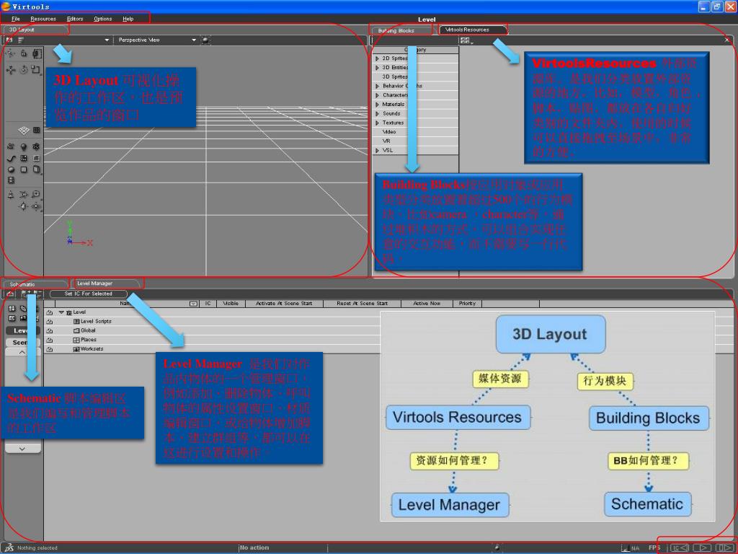
Task: Click the Priority column header
Action: pos(467,304)
